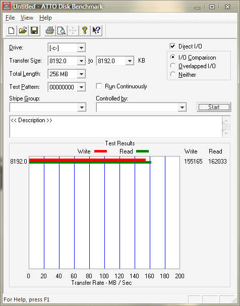Click the Transfer Rate - MB / Sec label
The image size is (240, 306).
pyautogui.click(x=101, y=283)
